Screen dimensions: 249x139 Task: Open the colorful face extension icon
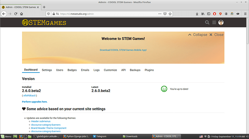(x=232, y=14)
